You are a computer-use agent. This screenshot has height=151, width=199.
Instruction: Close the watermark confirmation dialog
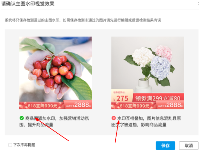[x=198, y=4]
